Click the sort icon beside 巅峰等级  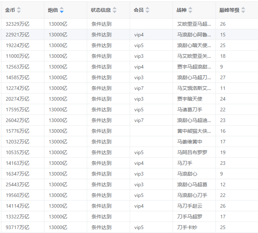(x=243, y=10)
